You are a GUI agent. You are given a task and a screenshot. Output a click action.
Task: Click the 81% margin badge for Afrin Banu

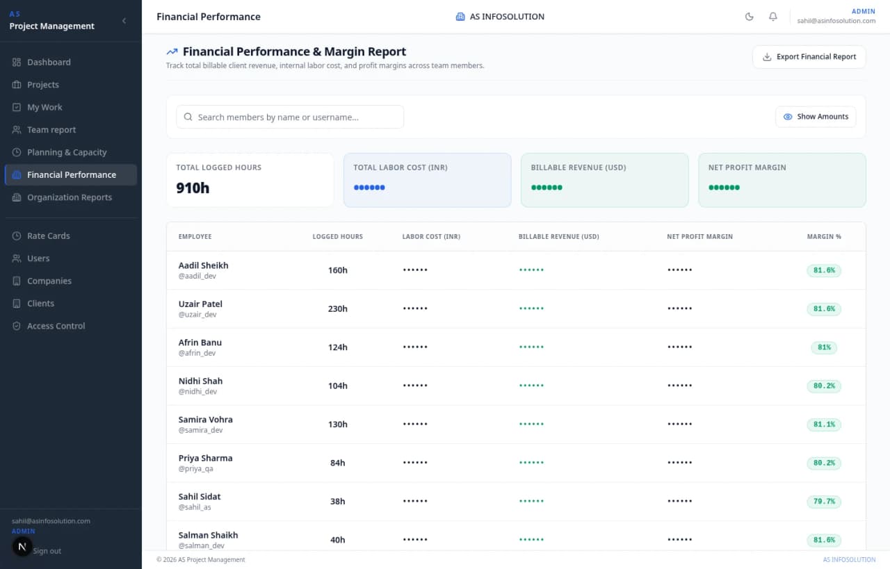pos(824,347)
